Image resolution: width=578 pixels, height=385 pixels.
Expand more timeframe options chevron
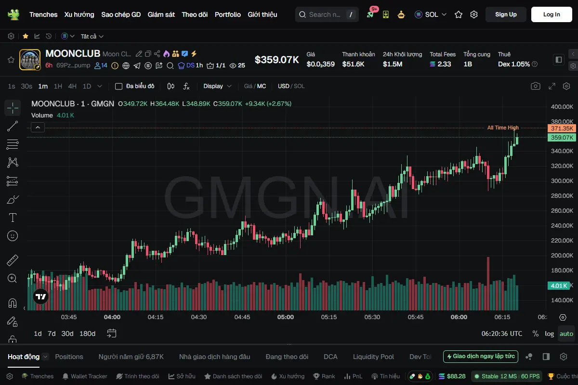(x=100, y=86)
